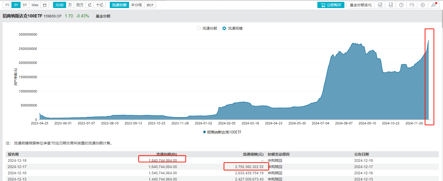This screenshot has height=181, width=443.
Task: Click the F5 refresh icon
Action: (x=412, y=5)
